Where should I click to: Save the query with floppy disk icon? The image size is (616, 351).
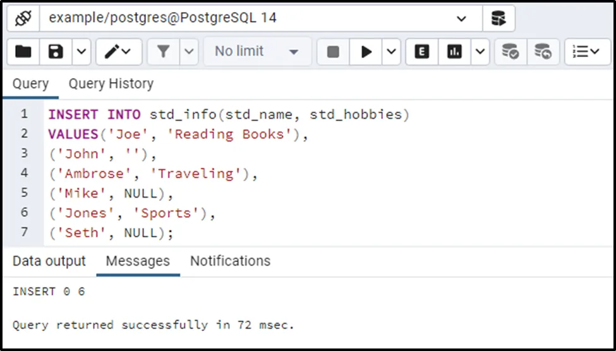click(x=56, y=52)
